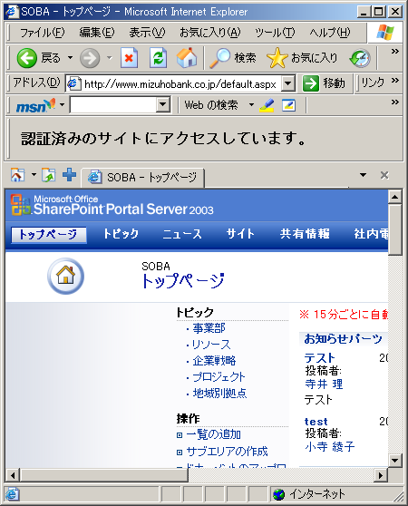Image resolution: width=408 pixels, height=506 pixels.
Task: Select the SOBA - トップページ browser tab
Action: tap(142, 177)
